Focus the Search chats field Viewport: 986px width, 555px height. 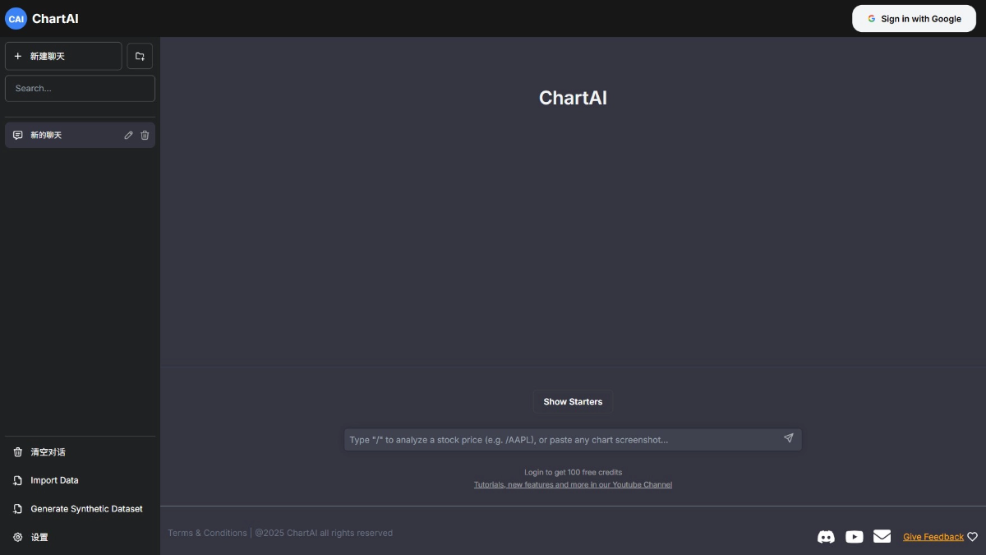click(x=80, y=88)
